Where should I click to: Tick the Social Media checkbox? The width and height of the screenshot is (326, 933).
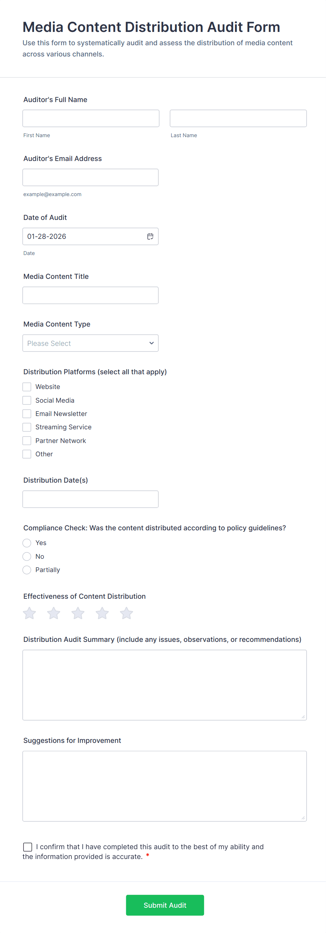pos(27,400)
